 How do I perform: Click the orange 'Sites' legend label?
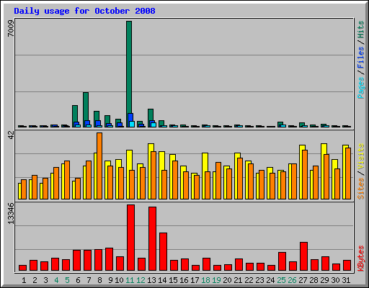pyautogui.click(x=360, y=189)
